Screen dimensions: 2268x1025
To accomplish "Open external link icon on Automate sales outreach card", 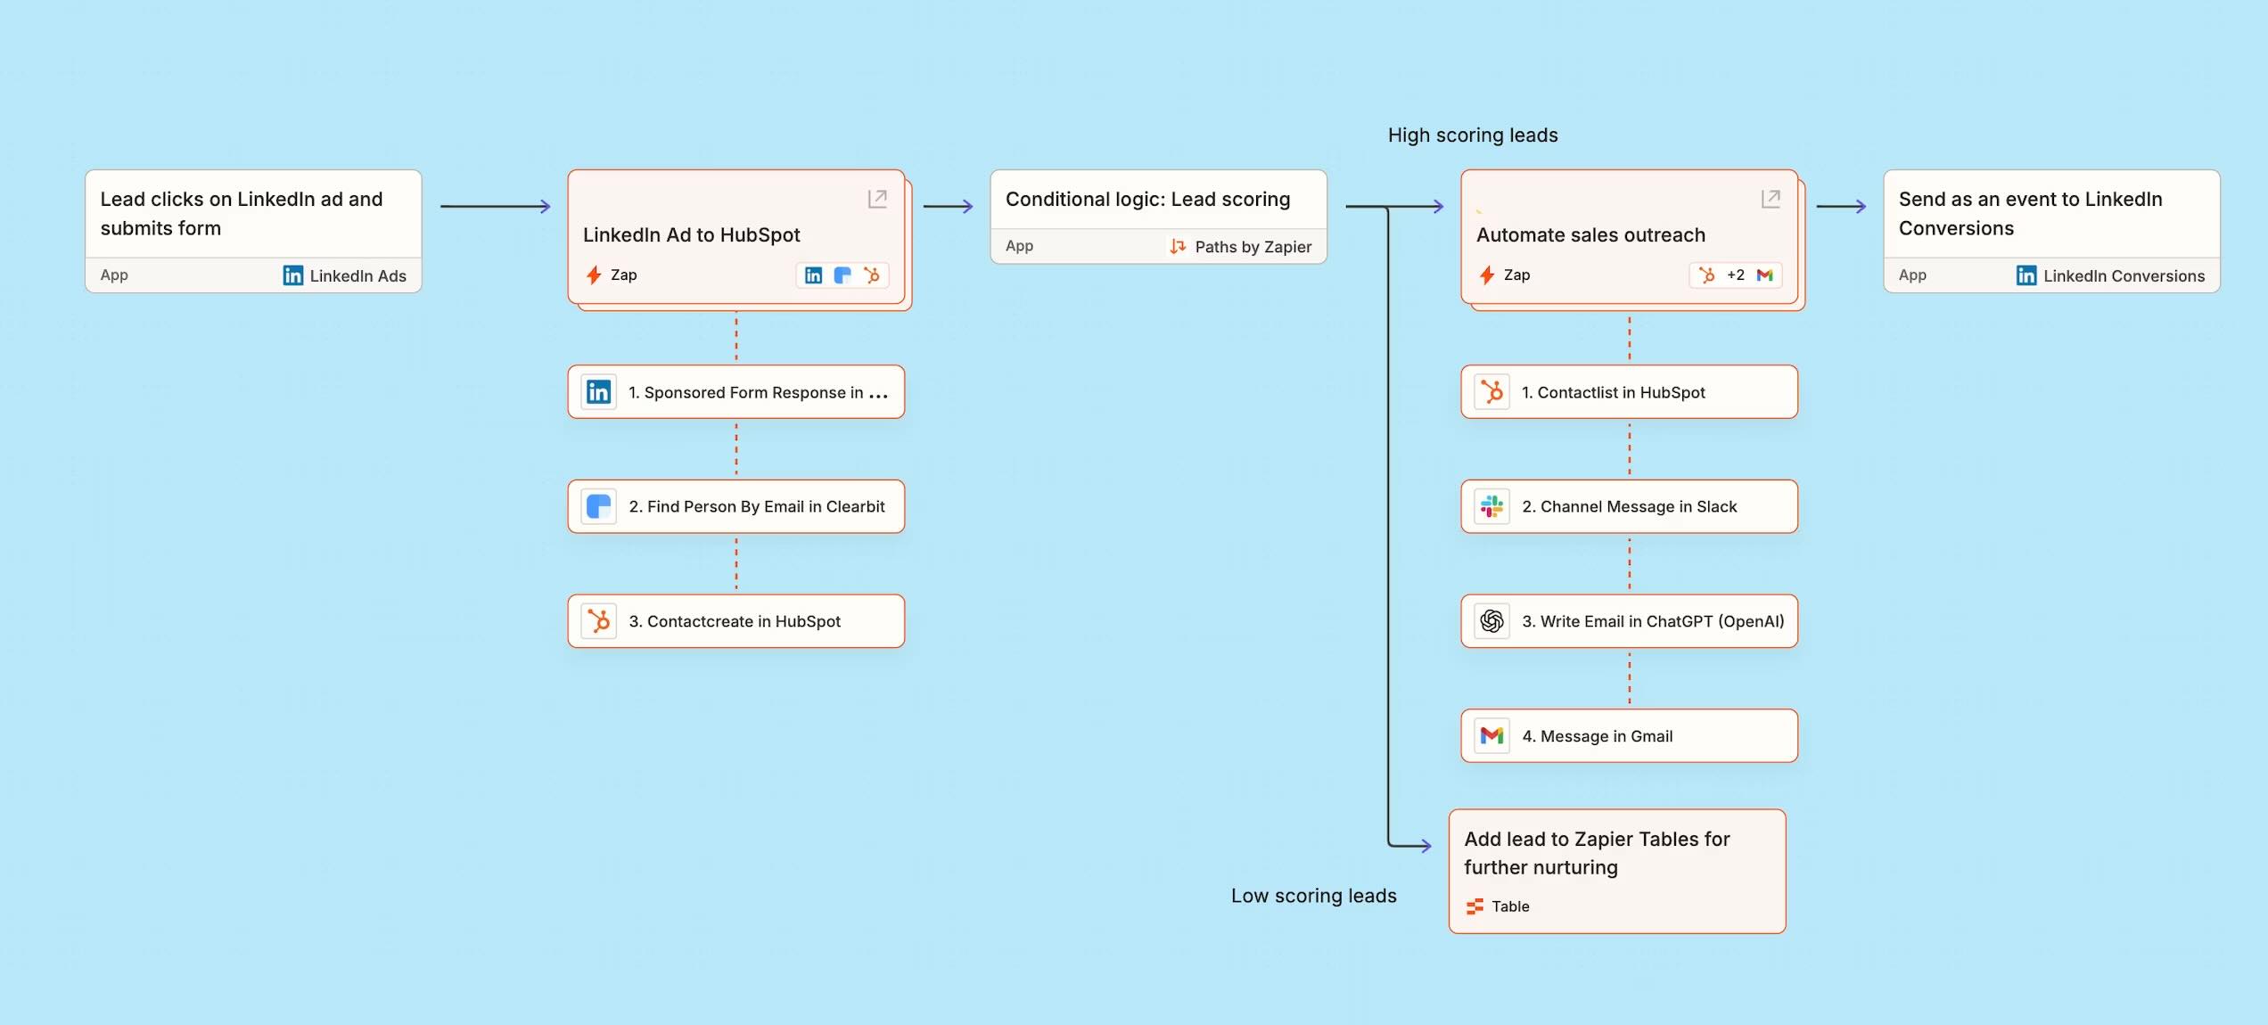I will [1771, 199].
